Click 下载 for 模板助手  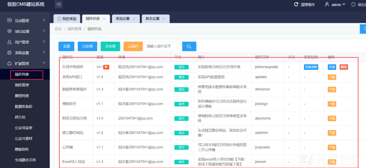(332, 104)
